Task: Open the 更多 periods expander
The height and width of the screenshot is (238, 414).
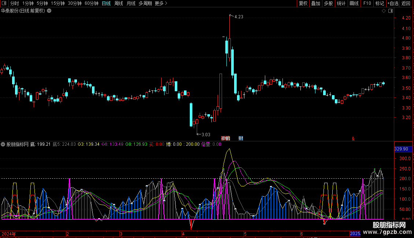Action: tap(161, 3)
